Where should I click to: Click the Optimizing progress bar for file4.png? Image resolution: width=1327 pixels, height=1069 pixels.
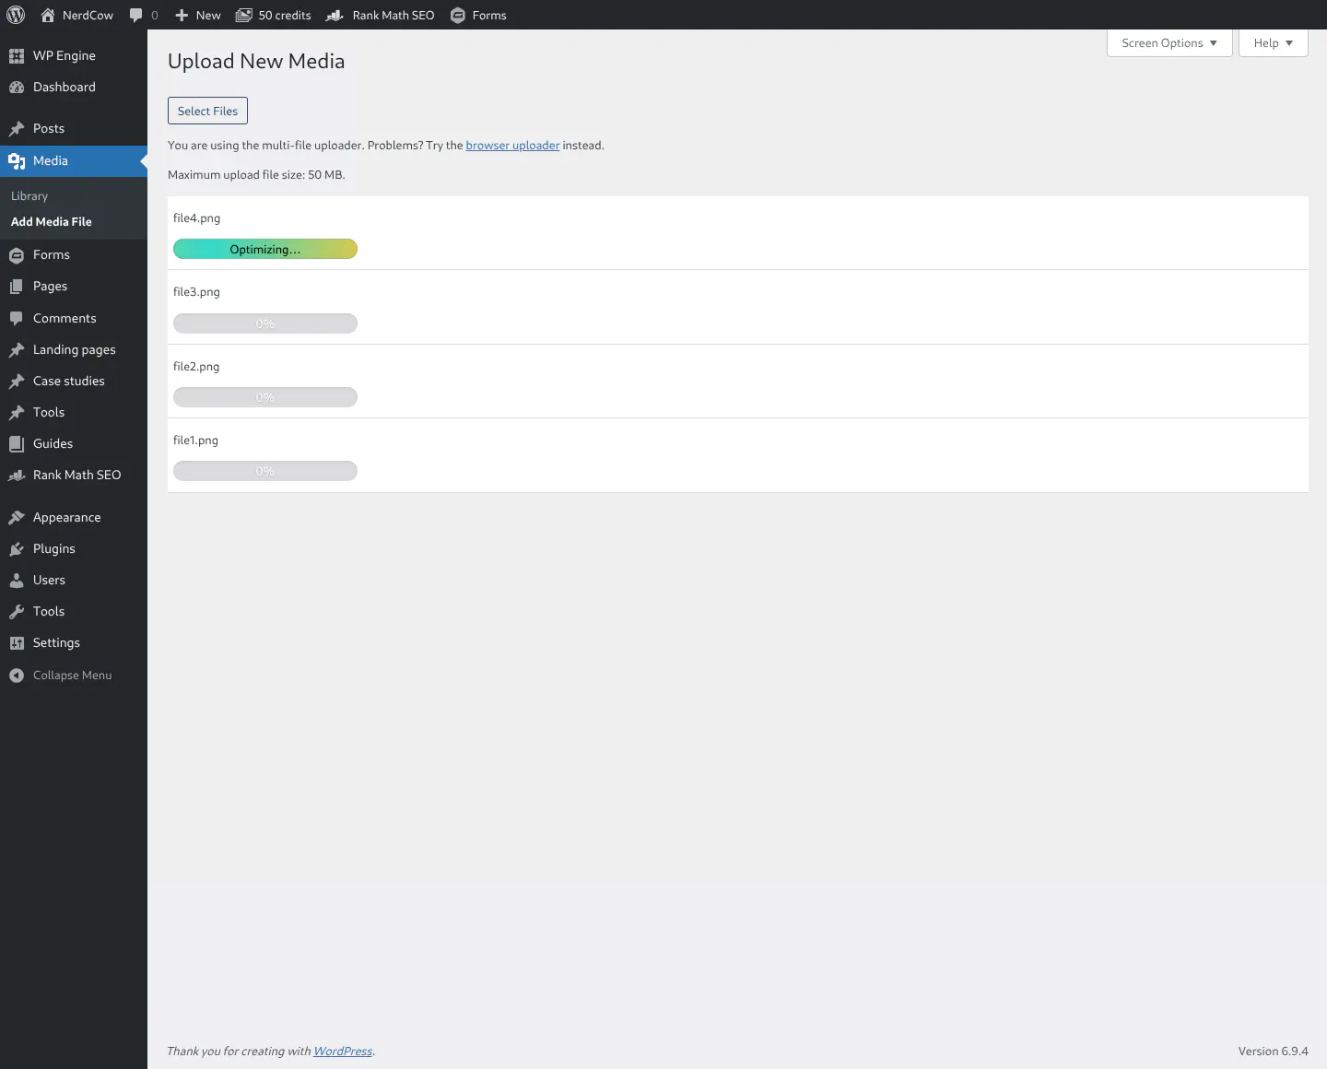coord(265,250)
